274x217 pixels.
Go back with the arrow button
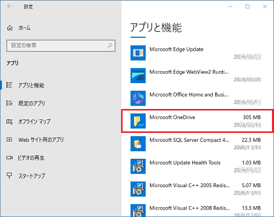(9, 6)
